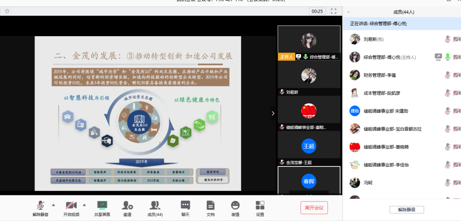The width and height of the screenshot is (461, 221).
Task: Click flag avatar of 惠晓萌 in list
Action: coord(355,147)
